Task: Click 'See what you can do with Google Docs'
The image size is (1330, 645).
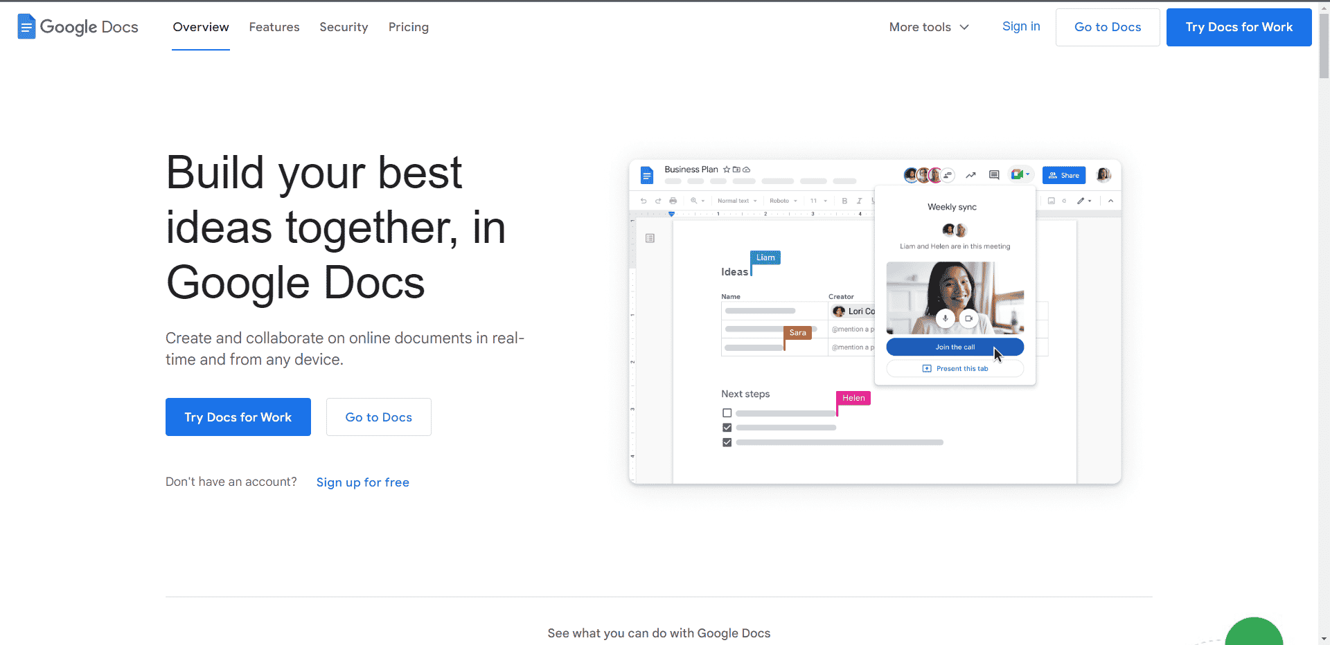Action: tap(659, 633)
